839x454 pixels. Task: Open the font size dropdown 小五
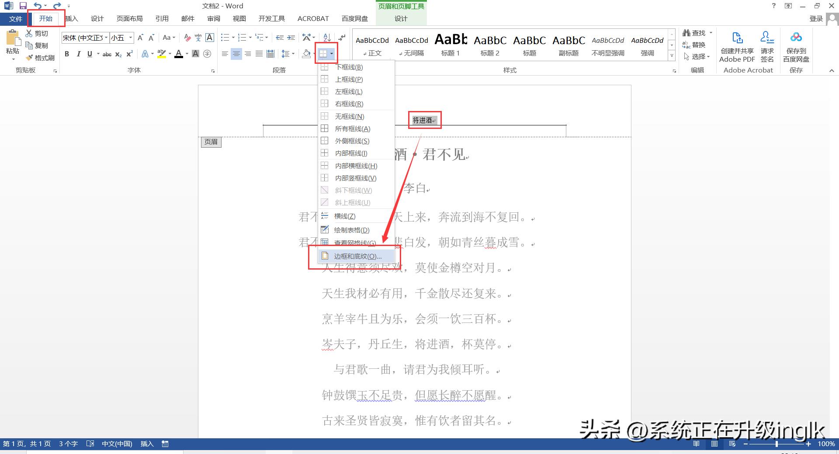pos(130,38)
